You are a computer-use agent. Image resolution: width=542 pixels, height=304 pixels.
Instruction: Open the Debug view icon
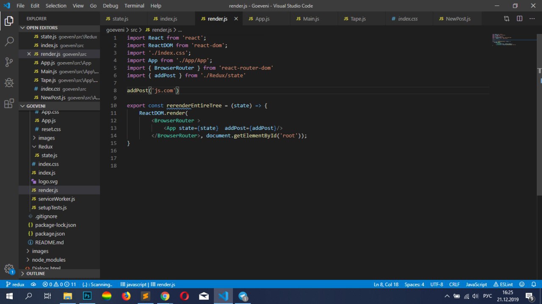pos(9,83)
